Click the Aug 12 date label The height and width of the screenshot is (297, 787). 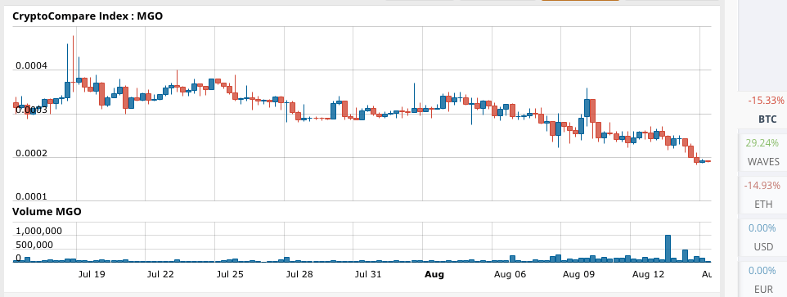647,274
